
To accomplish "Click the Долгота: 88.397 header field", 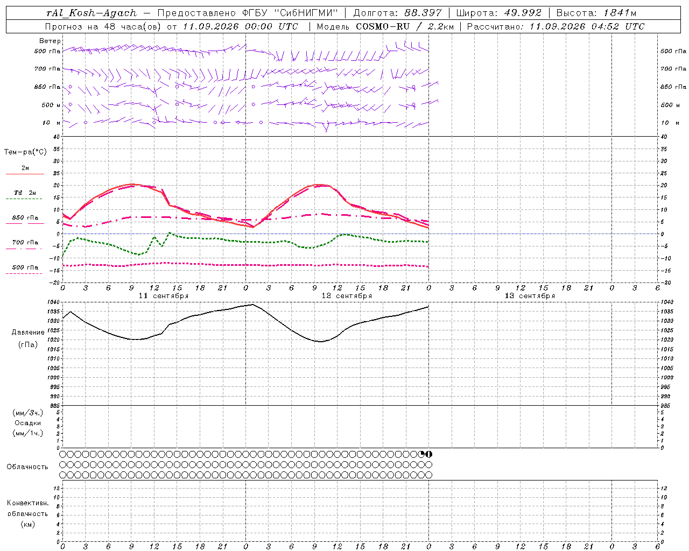I will click(x=397, y=13).
